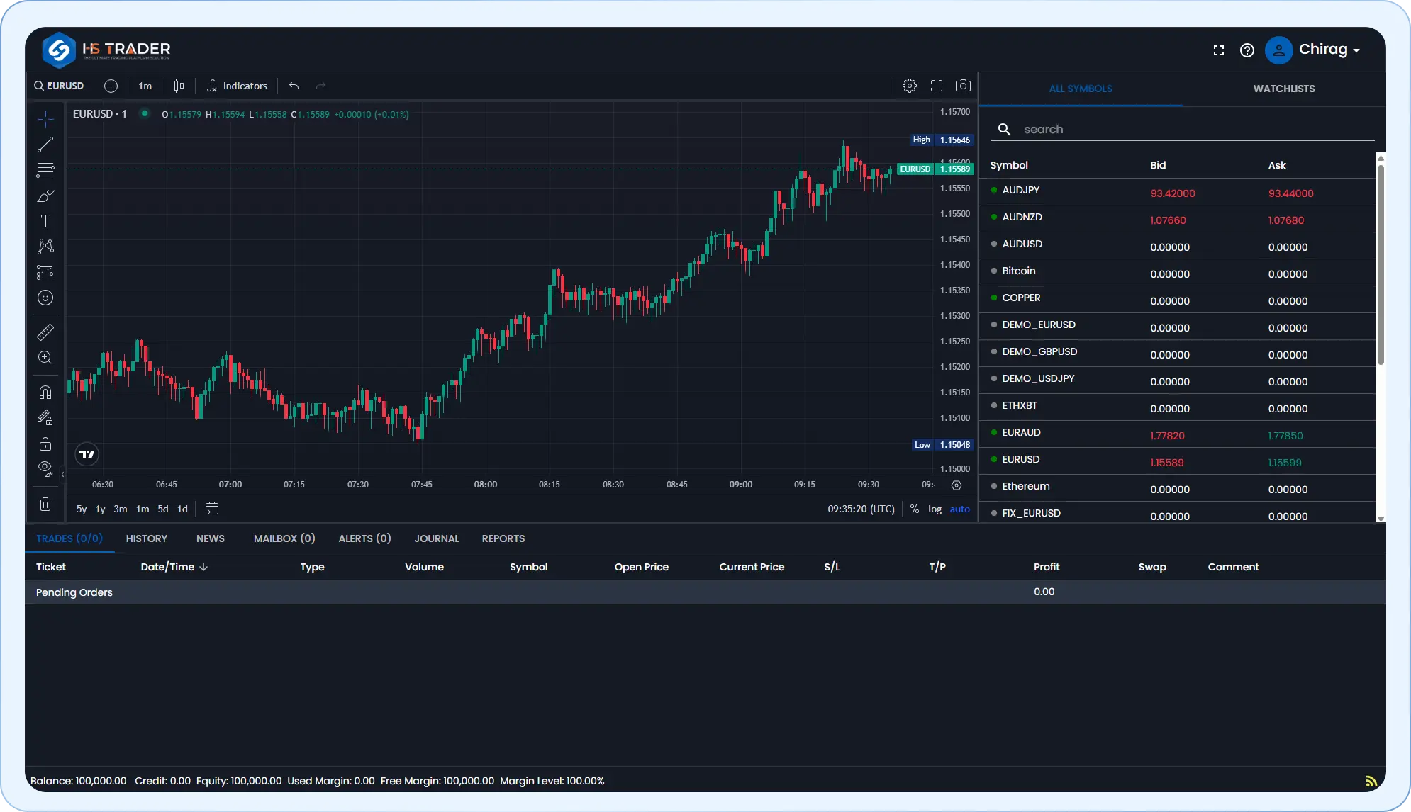Switch to the WATCHLISTS tab
1411x812 pixels.
(x=1283, y=89)
